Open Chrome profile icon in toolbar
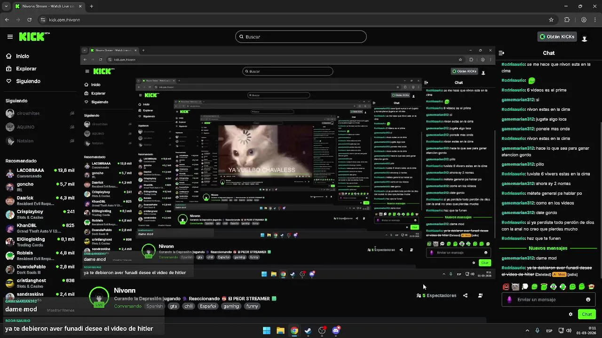This screenshot has width=602, height=338. (x=584, y=20)
